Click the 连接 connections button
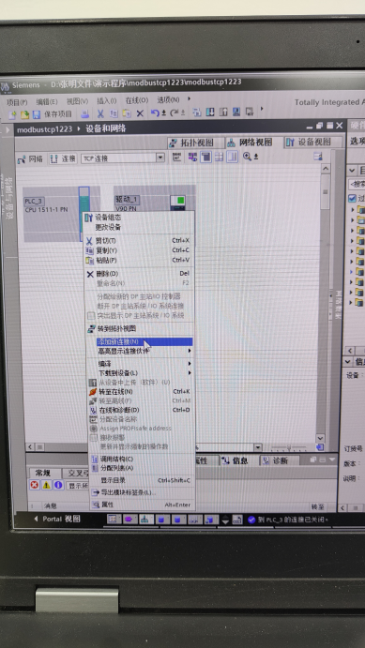365x648 pixels. [63, 158]
